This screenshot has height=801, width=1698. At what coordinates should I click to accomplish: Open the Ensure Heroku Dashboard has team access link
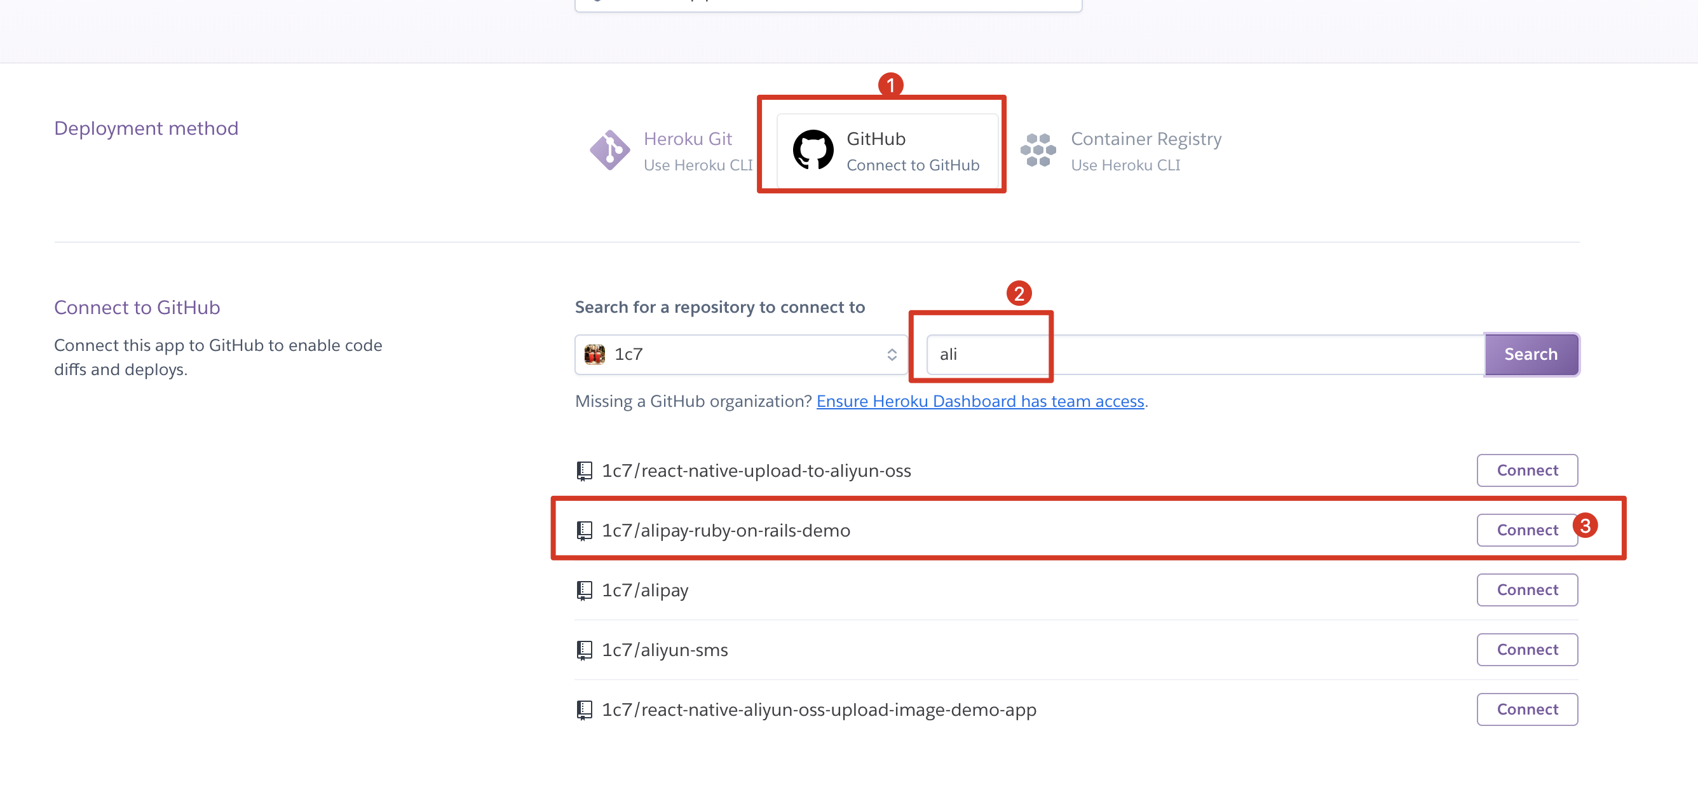coord(979,402)
